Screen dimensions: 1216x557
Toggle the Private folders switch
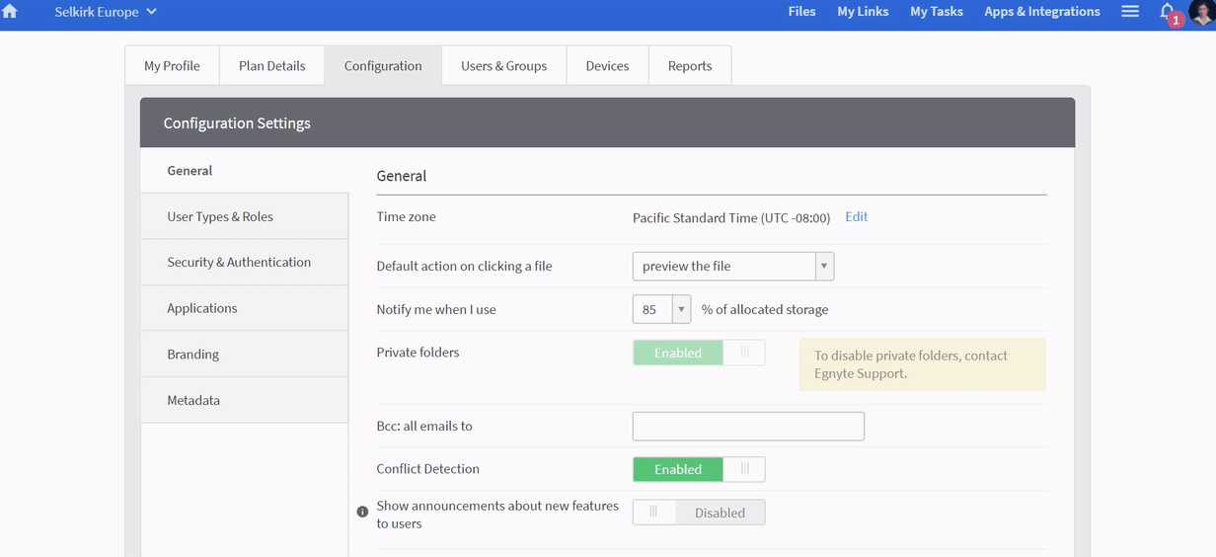[x=698, y=353]
